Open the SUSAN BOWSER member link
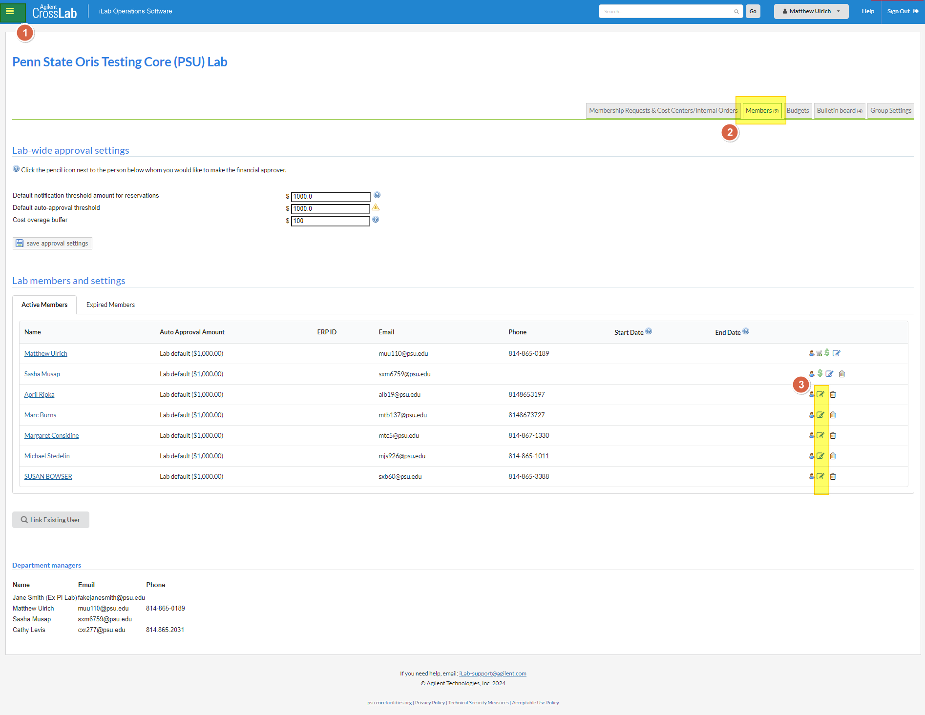The width and height of the screenshot is (925, 715). [x=48, y=476]
